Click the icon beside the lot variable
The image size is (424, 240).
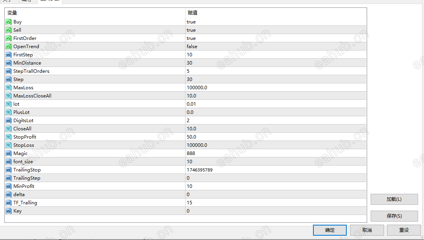[x=9, y=104]
